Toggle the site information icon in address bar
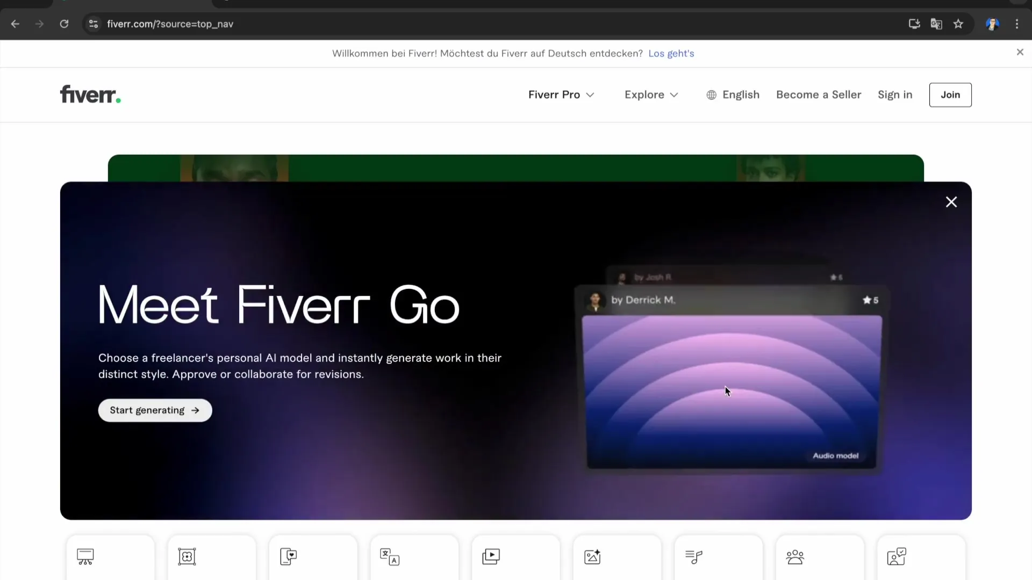1032x580 pixels. tap(93, 24)
